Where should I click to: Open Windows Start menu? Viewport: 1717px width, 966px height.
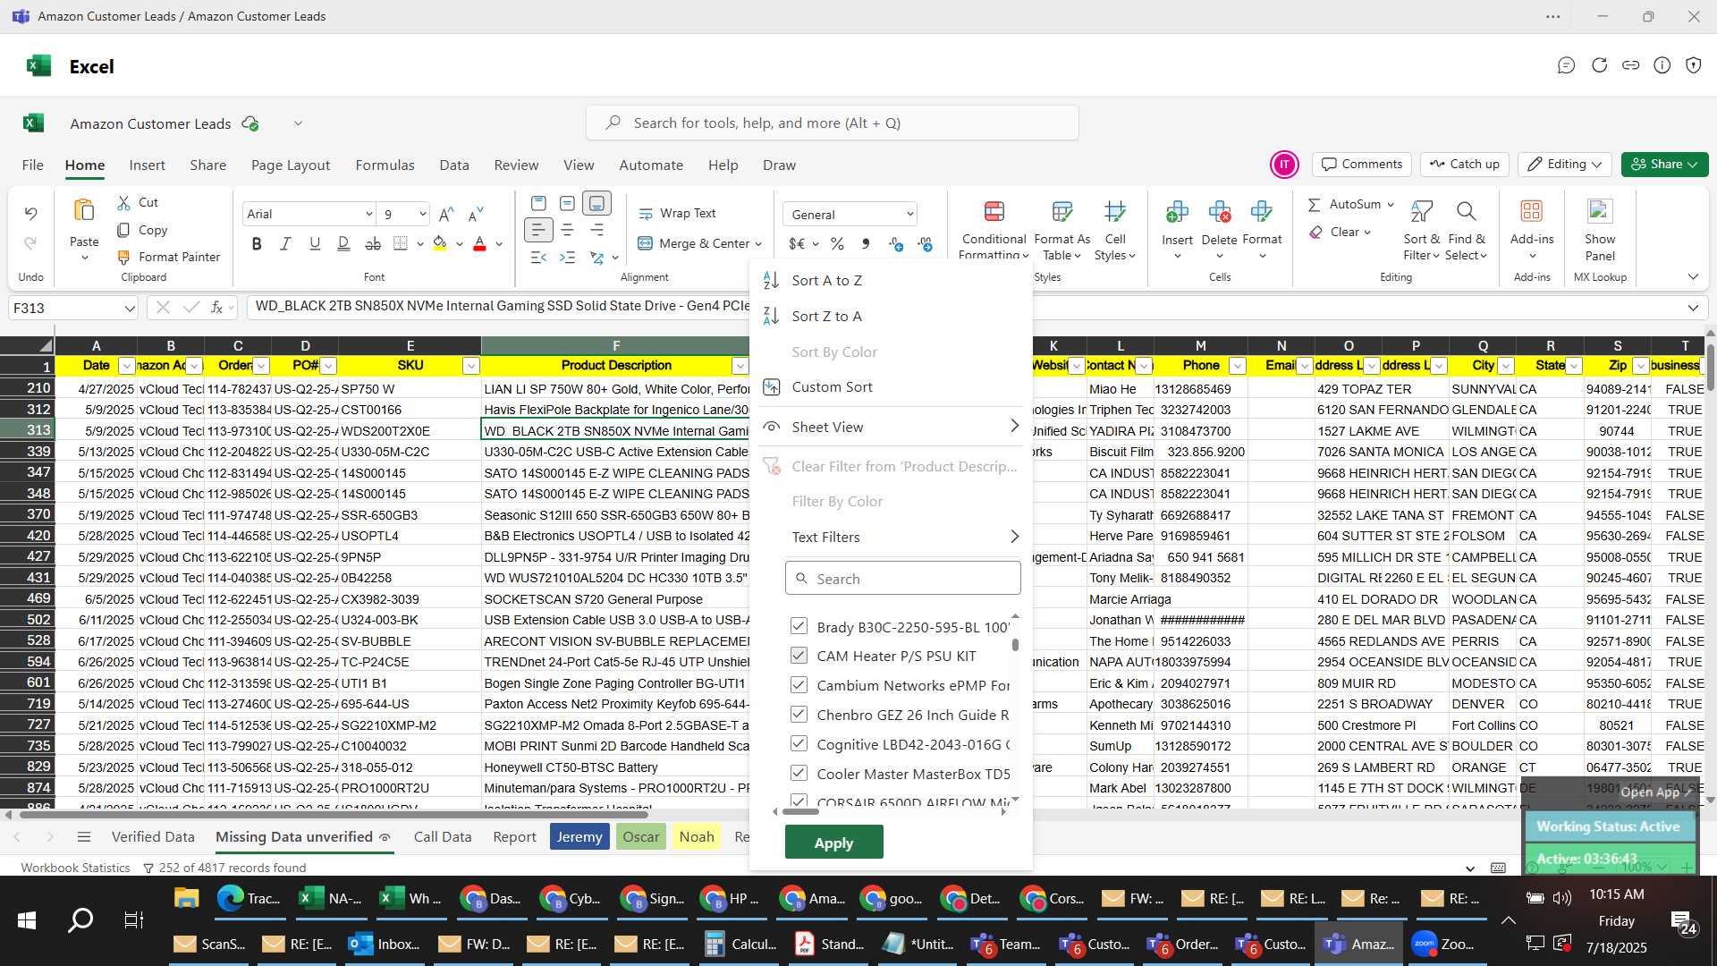click(x=26, y=920)
